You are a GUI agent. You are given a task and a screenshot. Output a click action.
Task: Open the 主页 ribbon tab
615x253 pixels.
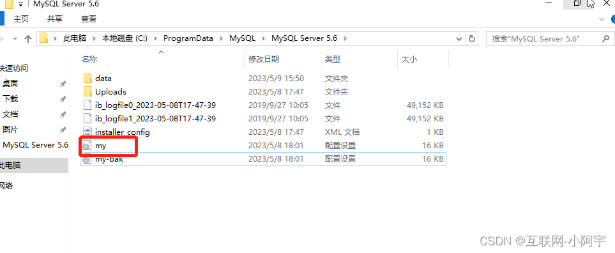point(21,19)
